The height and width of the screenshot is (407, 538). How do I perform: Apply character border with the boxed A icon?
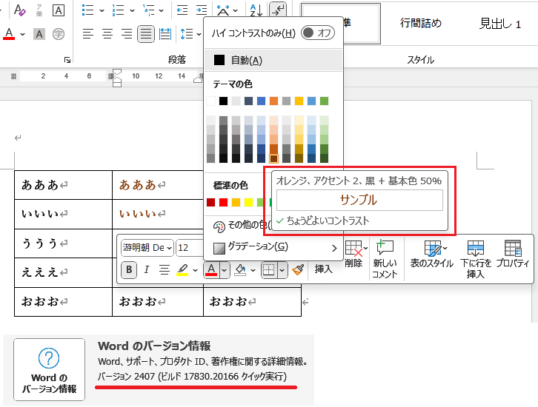pos(59,10)
